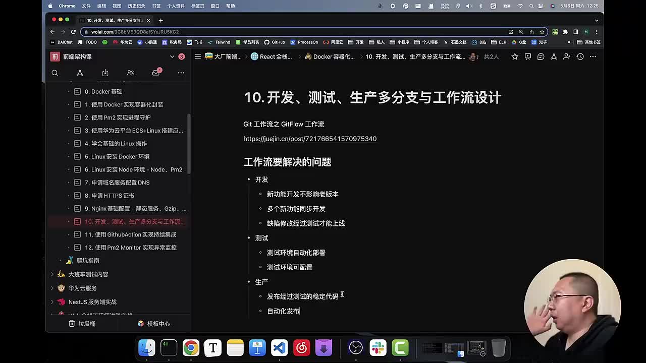Expand the 大班车测试内容 tree item
The width and height of the screenshot is (646, 363).
(x=52, y=274)
